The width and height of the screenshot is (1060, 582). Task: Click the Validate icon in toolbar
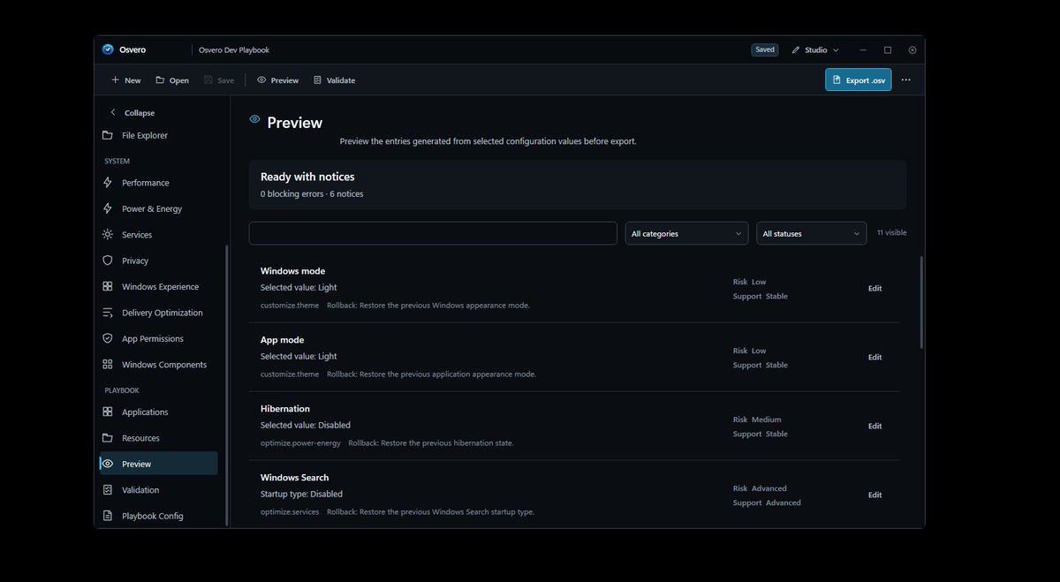317,80
